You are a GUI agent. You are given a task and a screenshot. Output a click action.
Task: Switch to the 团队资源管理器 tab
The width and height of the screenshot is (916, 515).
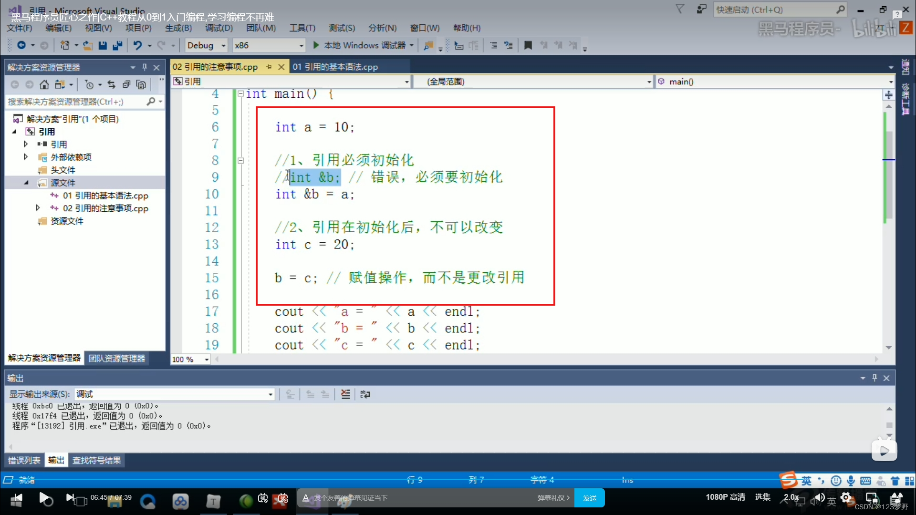117,358
